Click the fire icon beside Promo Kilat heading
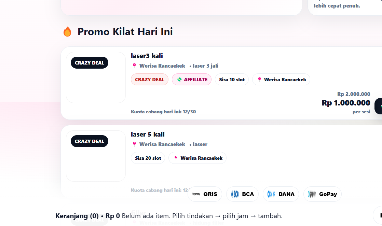Screen dimensions: 382x226 (67, 32)
